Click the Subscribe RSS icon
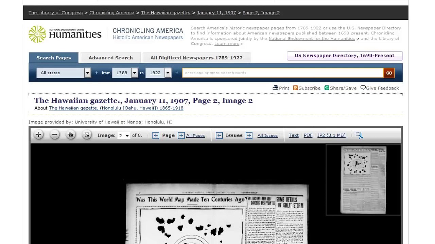435x244 pixels. point(295,88)
